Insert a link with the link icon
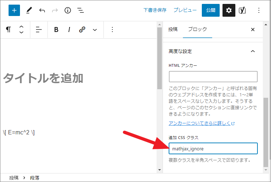 [82, 30]
